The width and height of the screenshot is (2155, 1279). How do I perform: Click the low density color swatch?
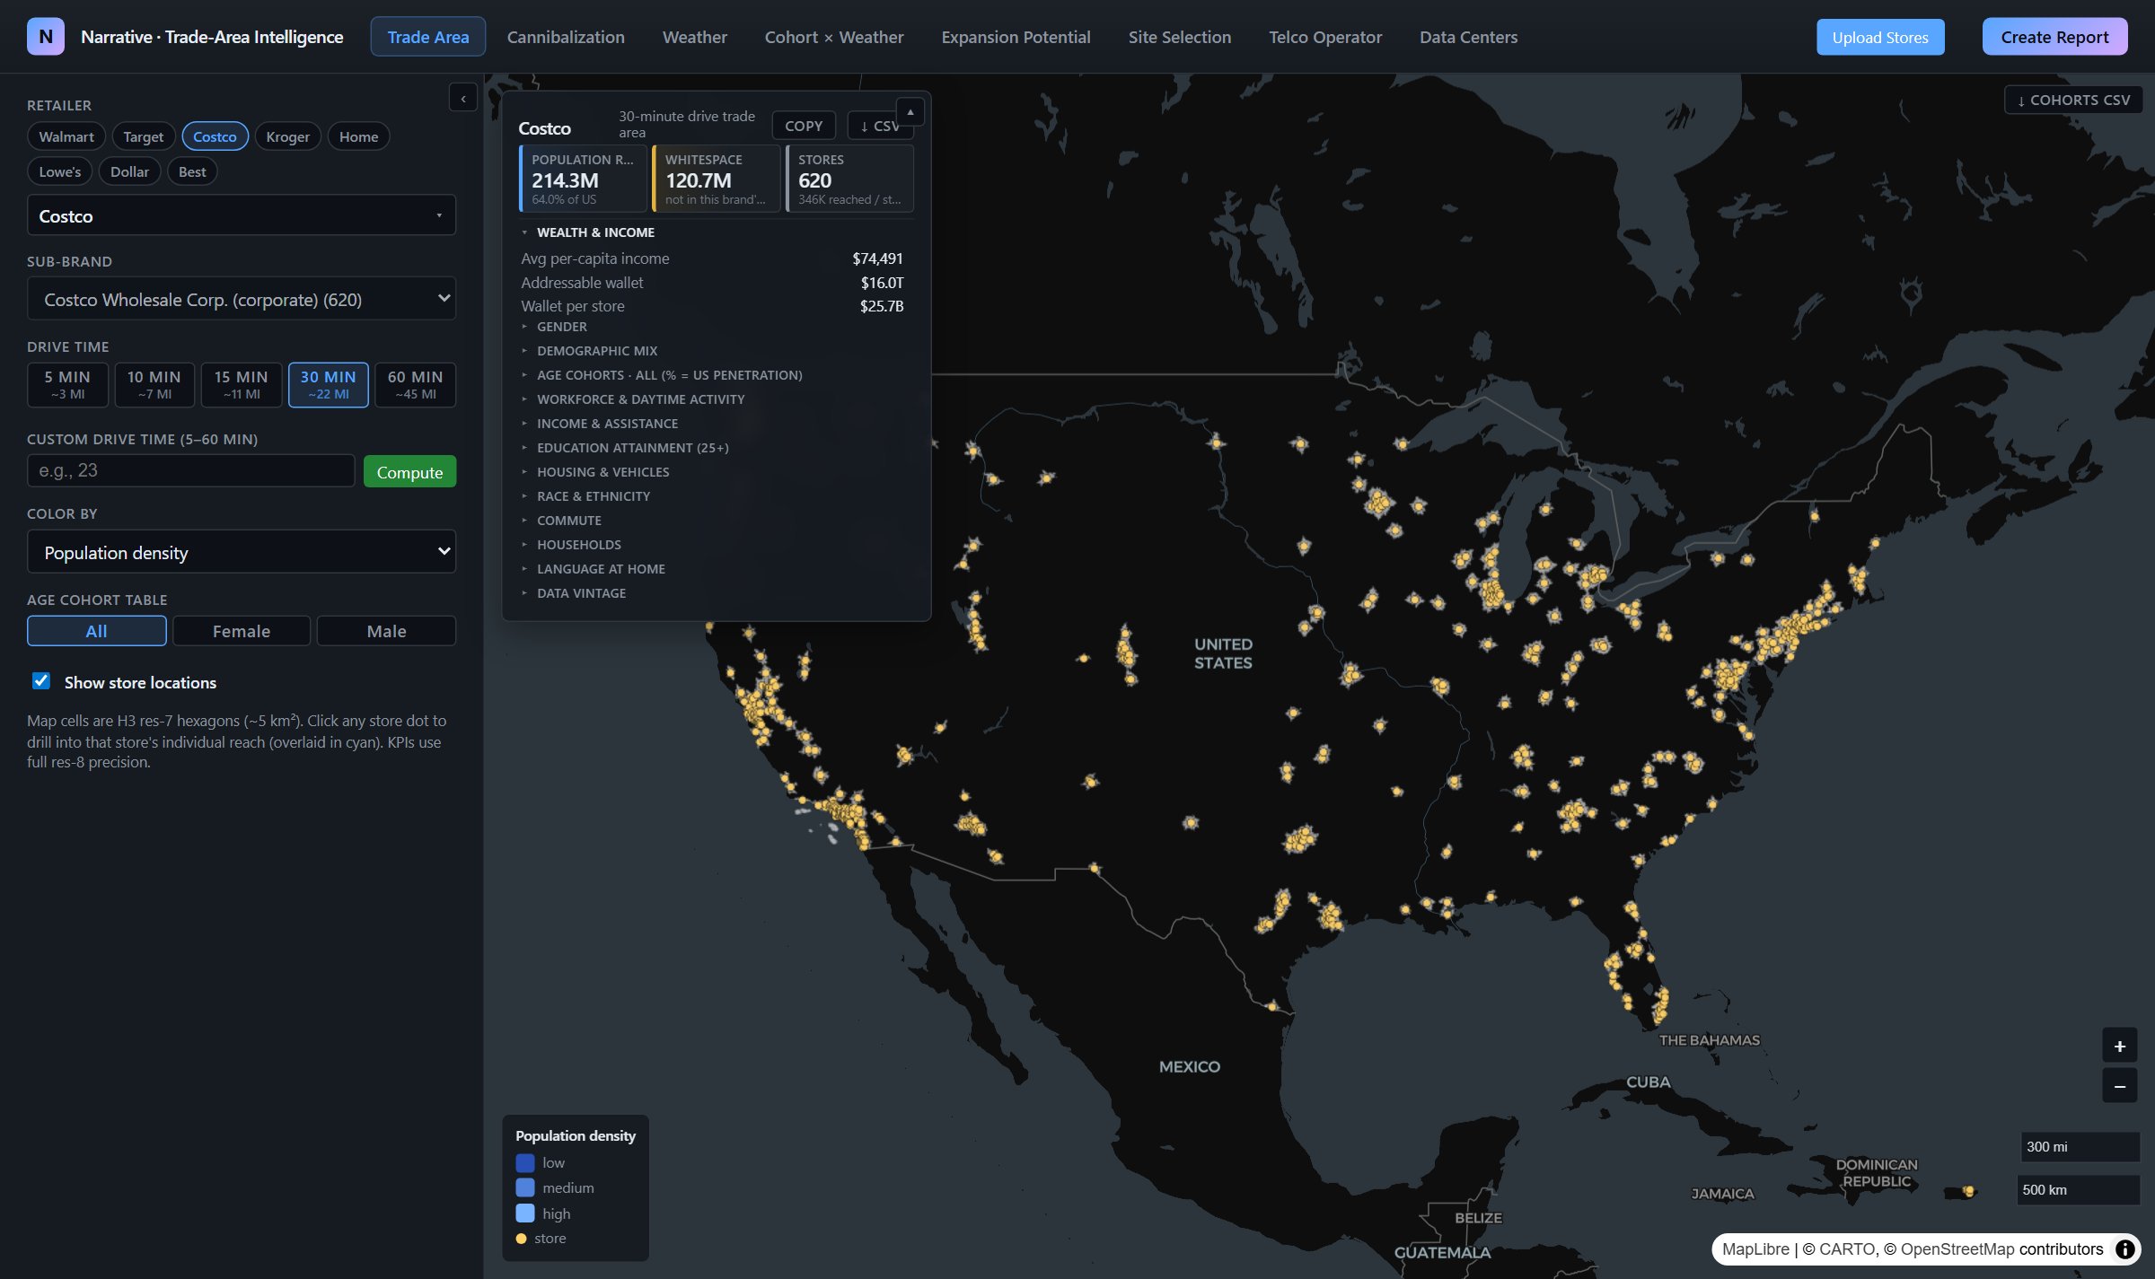525,1163
